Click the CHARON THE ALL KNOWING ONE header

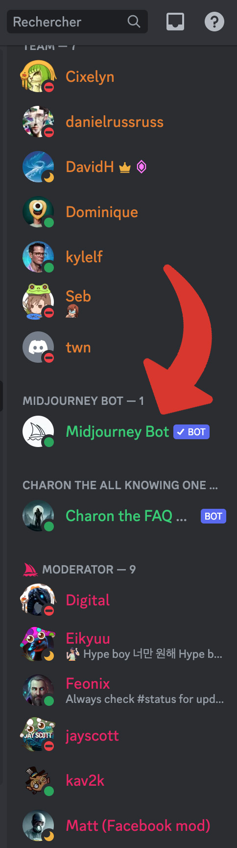[120, 485]
